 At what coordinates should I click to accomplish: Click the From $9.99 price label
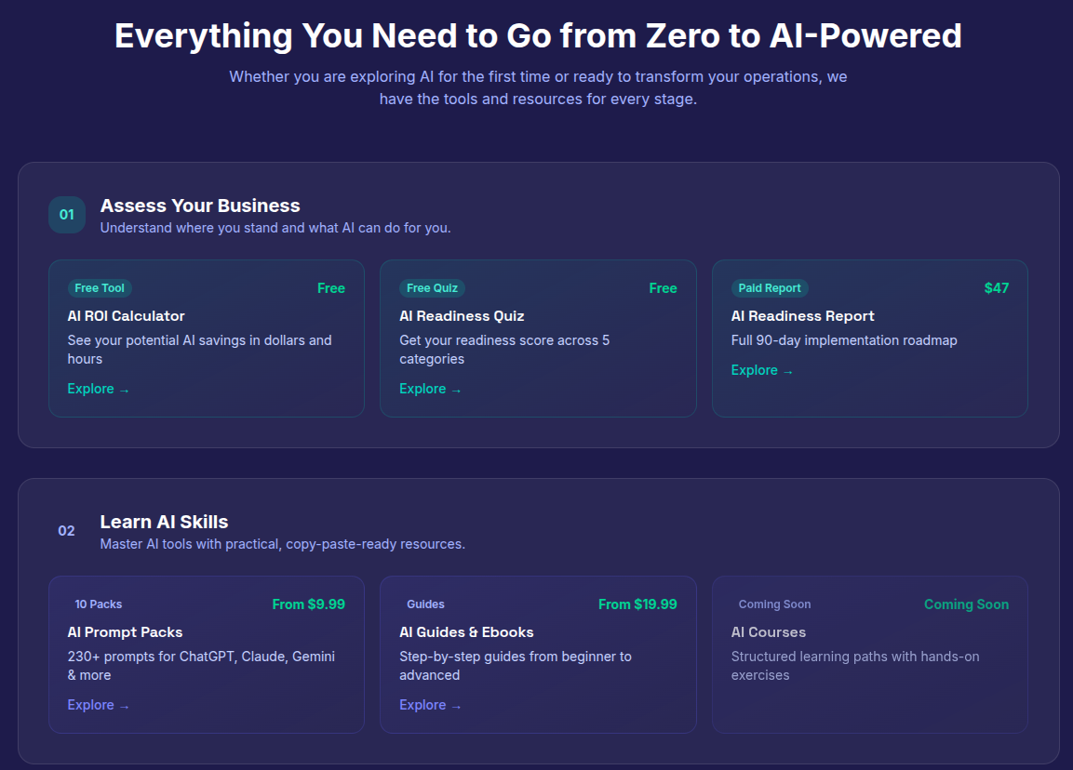click(x=309, y=604)
